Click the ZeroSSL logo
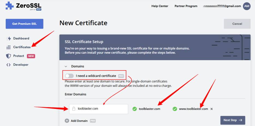This screenshot has width=255, height=126. click(x=23, y=6)
